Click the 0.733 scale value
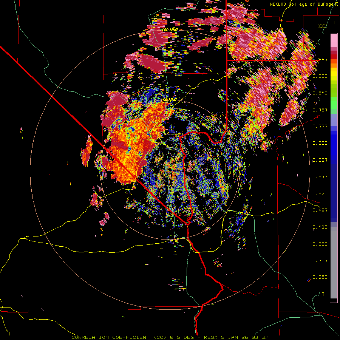Image resolution: width=340 pixels, height=340 pixels. click(320, 127)
